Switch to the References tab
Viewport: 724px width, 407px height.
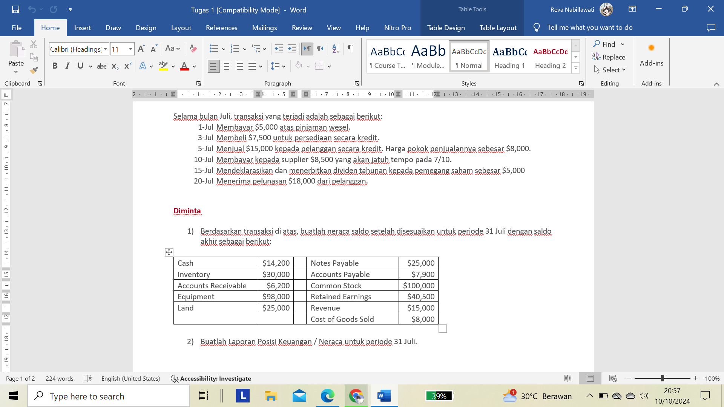tap(221, 28)
